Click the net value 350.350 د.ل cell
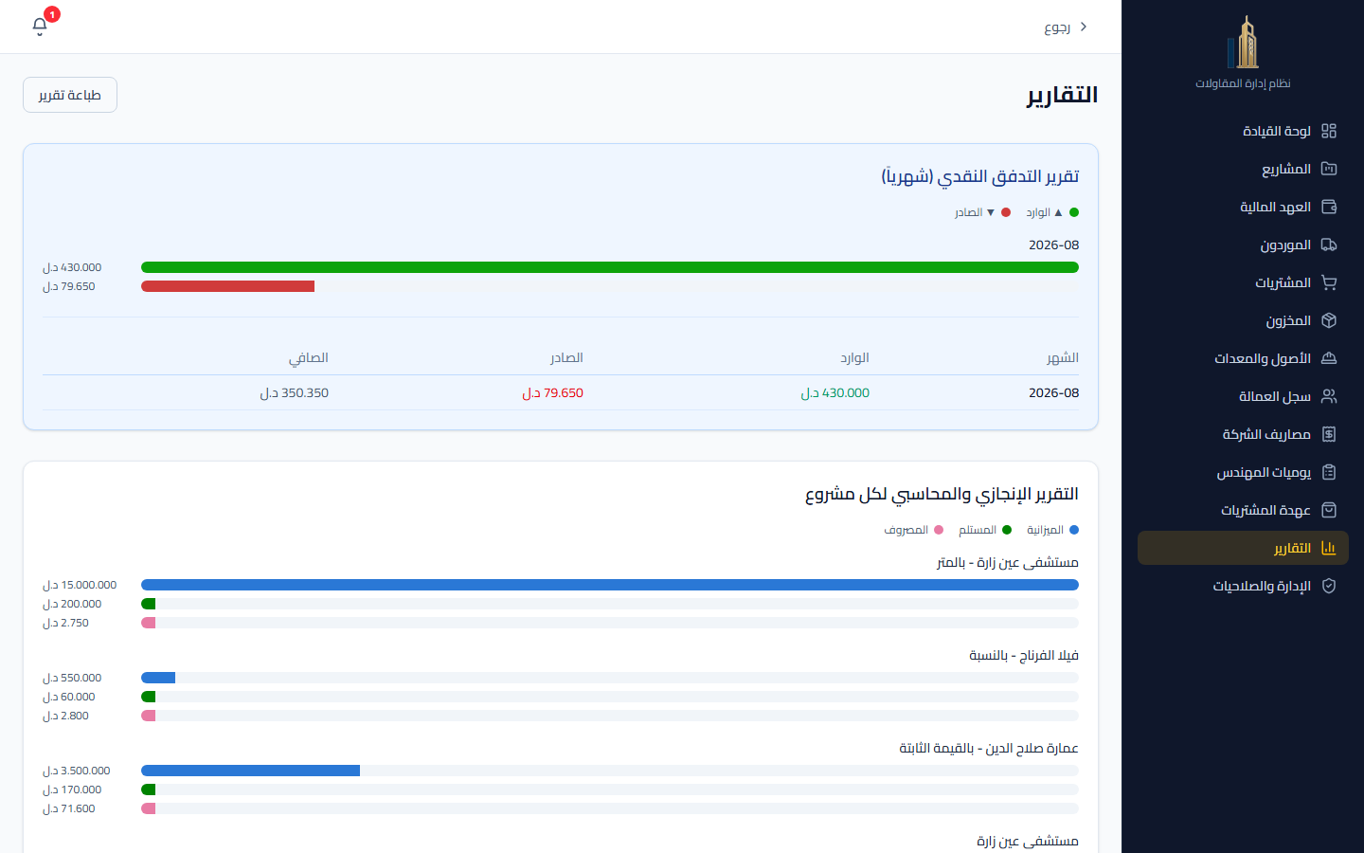Viewport: 1364px width, 853px height. 294,392
